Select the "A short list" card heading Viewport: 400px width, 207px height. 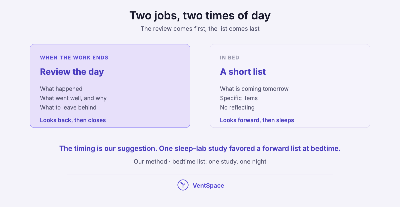click(243, 72)
